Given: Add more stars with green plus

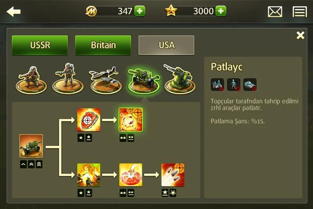Looking at the screenshot, I should 221,11.
